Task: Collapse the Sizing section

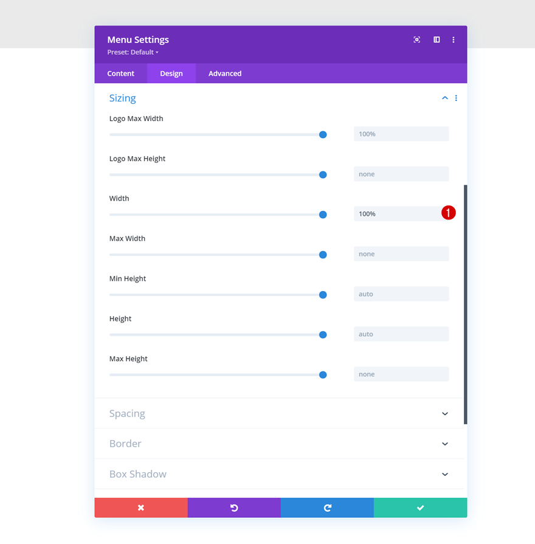Action: point(445,98)
